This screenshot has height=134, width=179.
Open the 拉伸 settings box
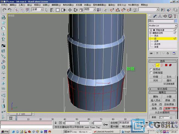tap(161, 104)
